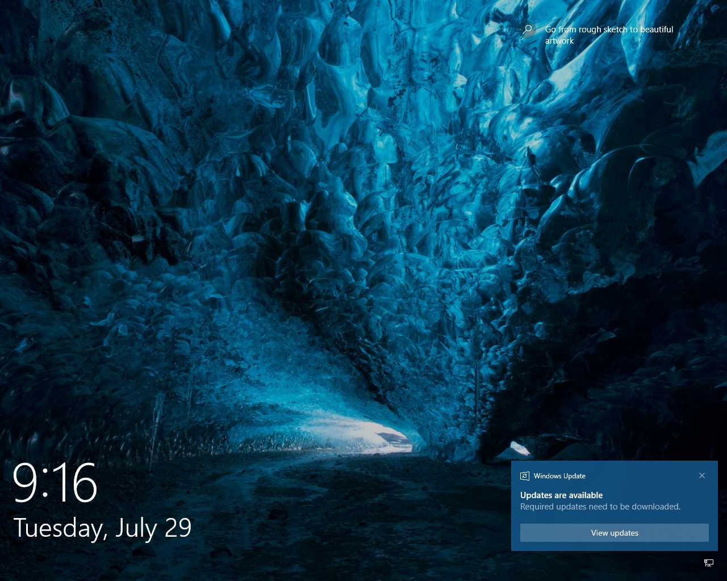The height and width of the screenshot is (581, 727).
Task: Click the 'Updates are available' heading
Action: [x=561, y=495]
